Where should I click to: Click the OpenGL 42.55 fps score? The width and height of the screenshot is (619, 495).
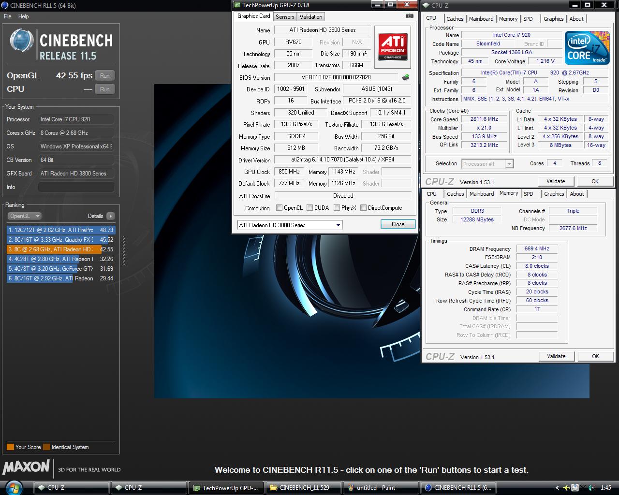(74, 76)
